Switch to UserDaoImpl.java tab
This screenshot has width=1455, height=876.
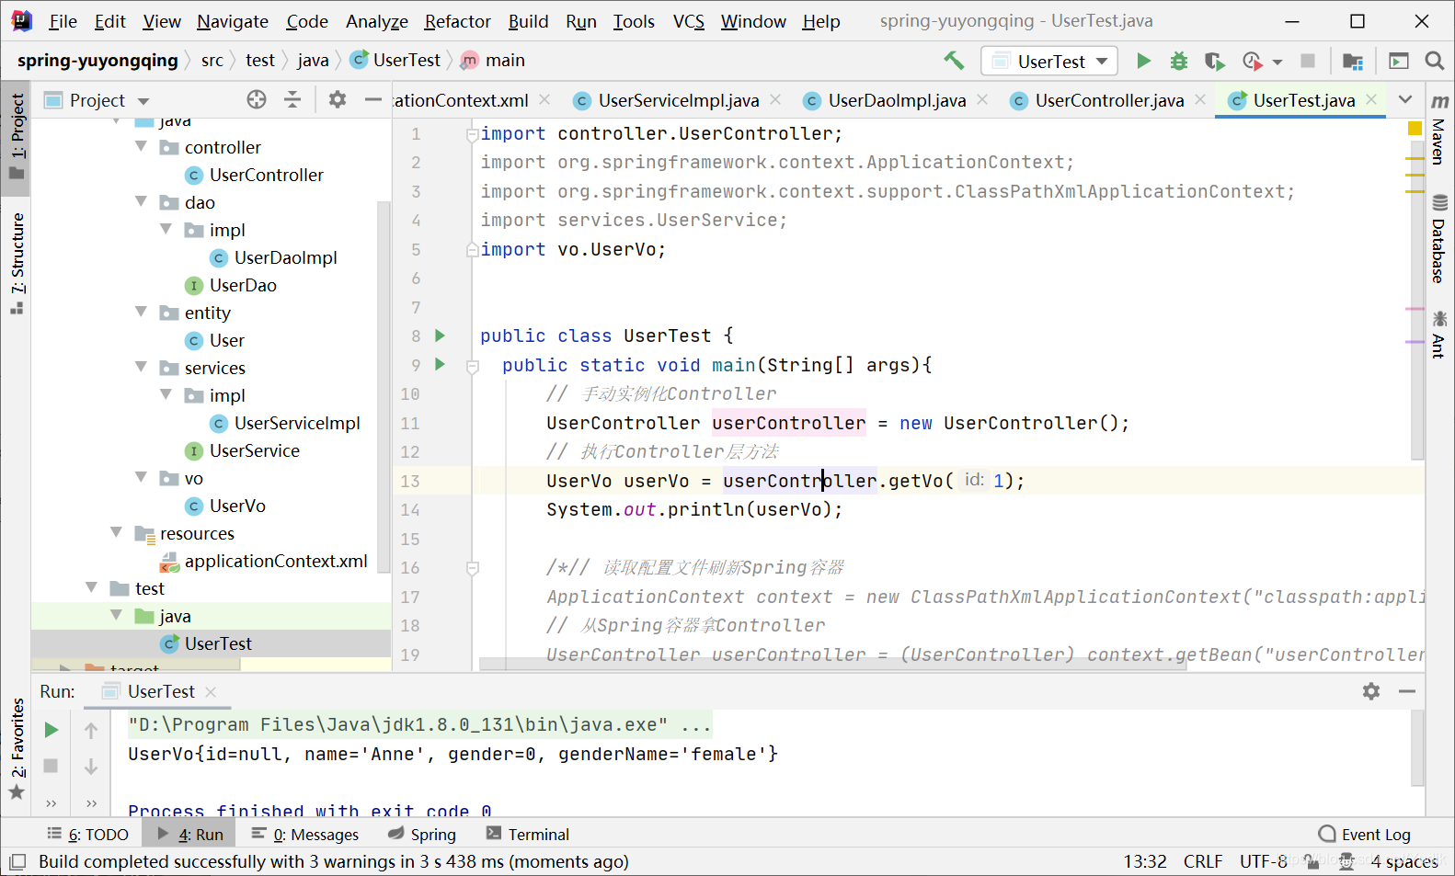point(897,100)
